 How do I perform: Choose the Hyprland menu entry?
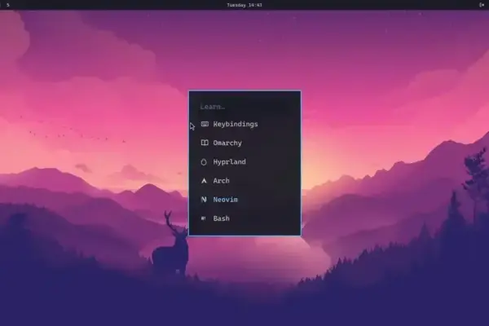tap(244, 162)
